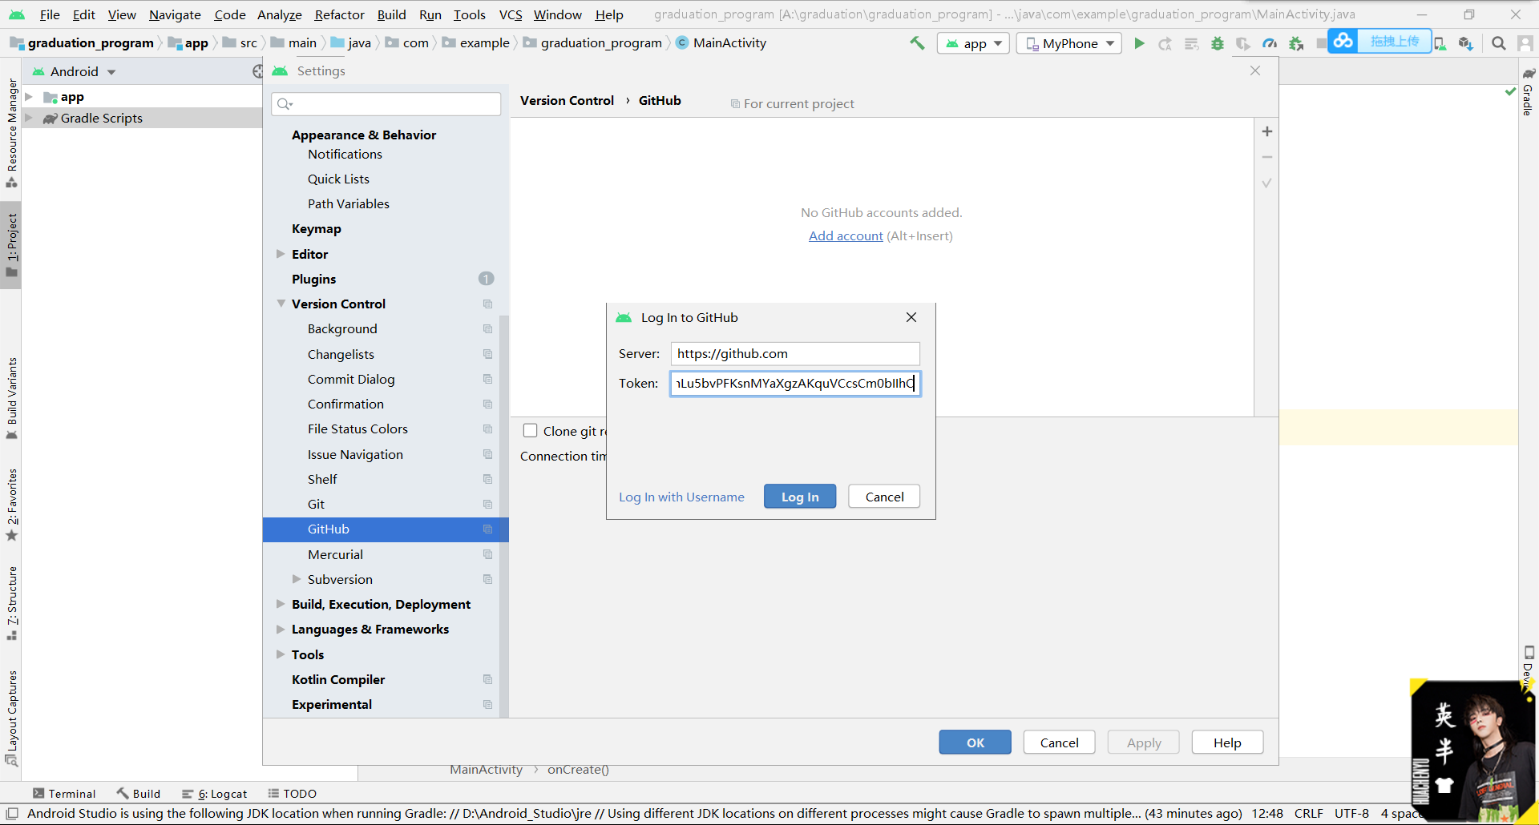Expand Build, Execution, Deployment section
The width and height of the screenshot is (1539, 825).
281,604
